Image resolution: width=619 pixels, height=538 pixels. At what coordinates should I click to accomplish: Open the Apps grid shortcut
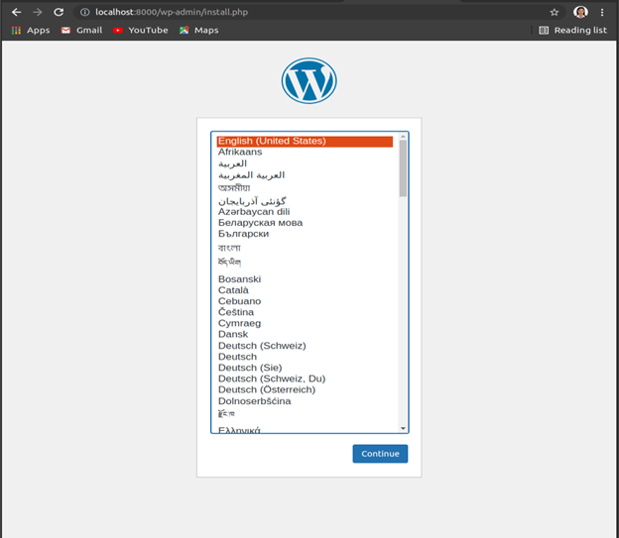[31, 31]
